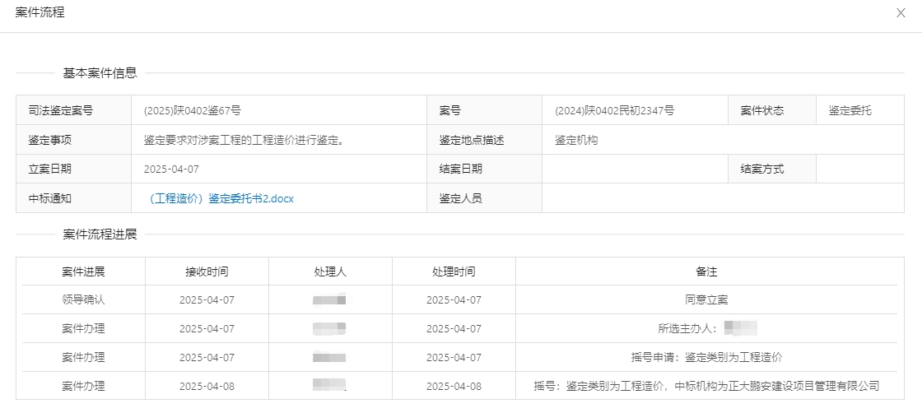Screen dimensions: 922x413
Task: Click the 处理人 column header
Action: point(330,271)
